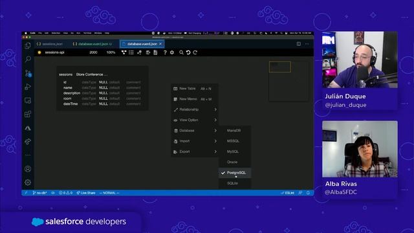Screen dimensions: 414x233
Task: Expand the Export submenu
Action: [195, 152]
